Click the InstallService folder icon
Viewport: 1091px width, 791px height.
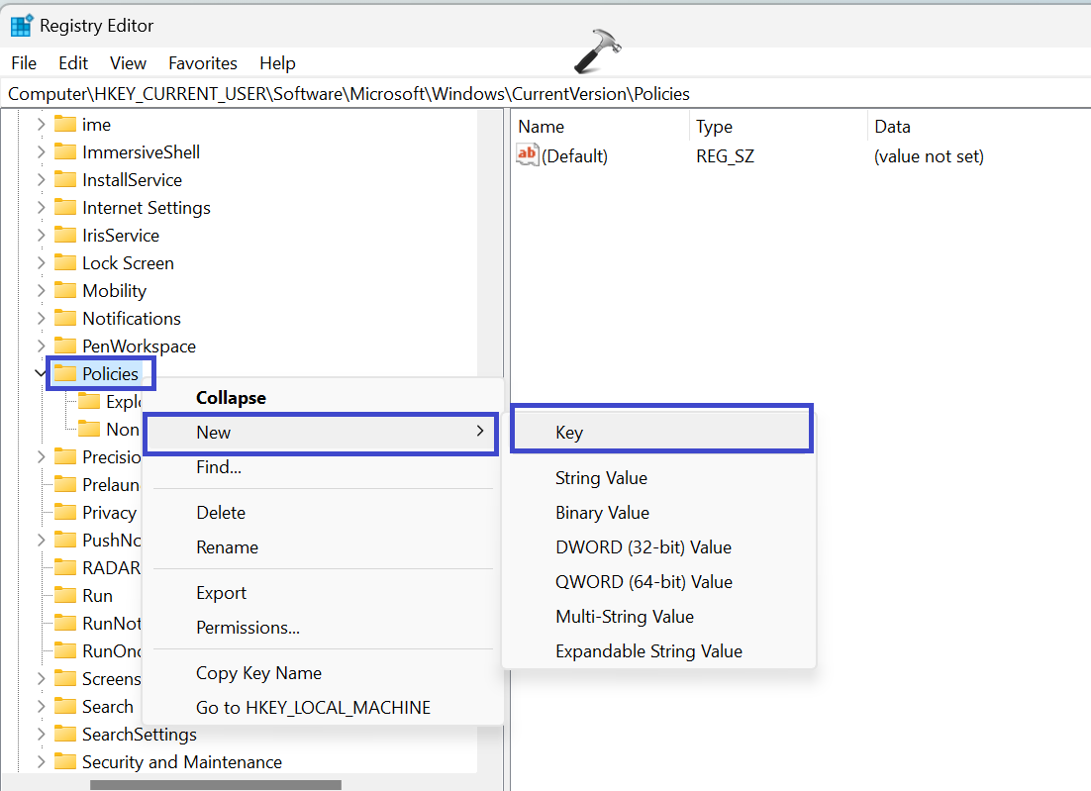[65, 180]
